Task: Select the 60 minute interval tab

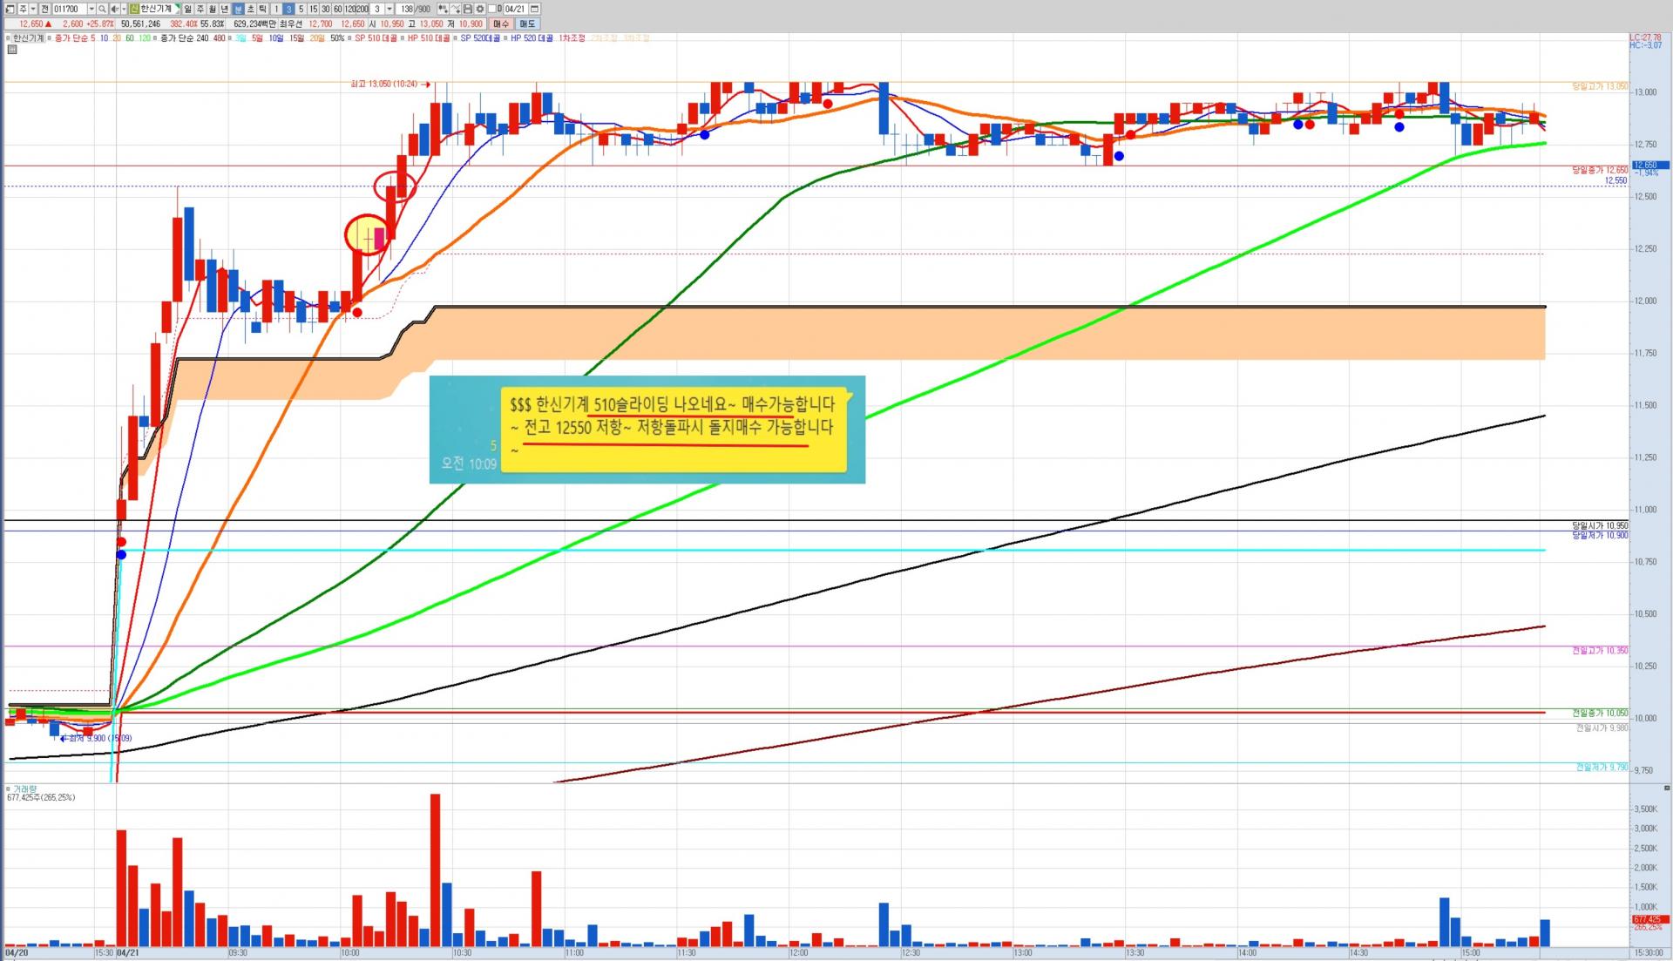Action: [x=337, y=9]
